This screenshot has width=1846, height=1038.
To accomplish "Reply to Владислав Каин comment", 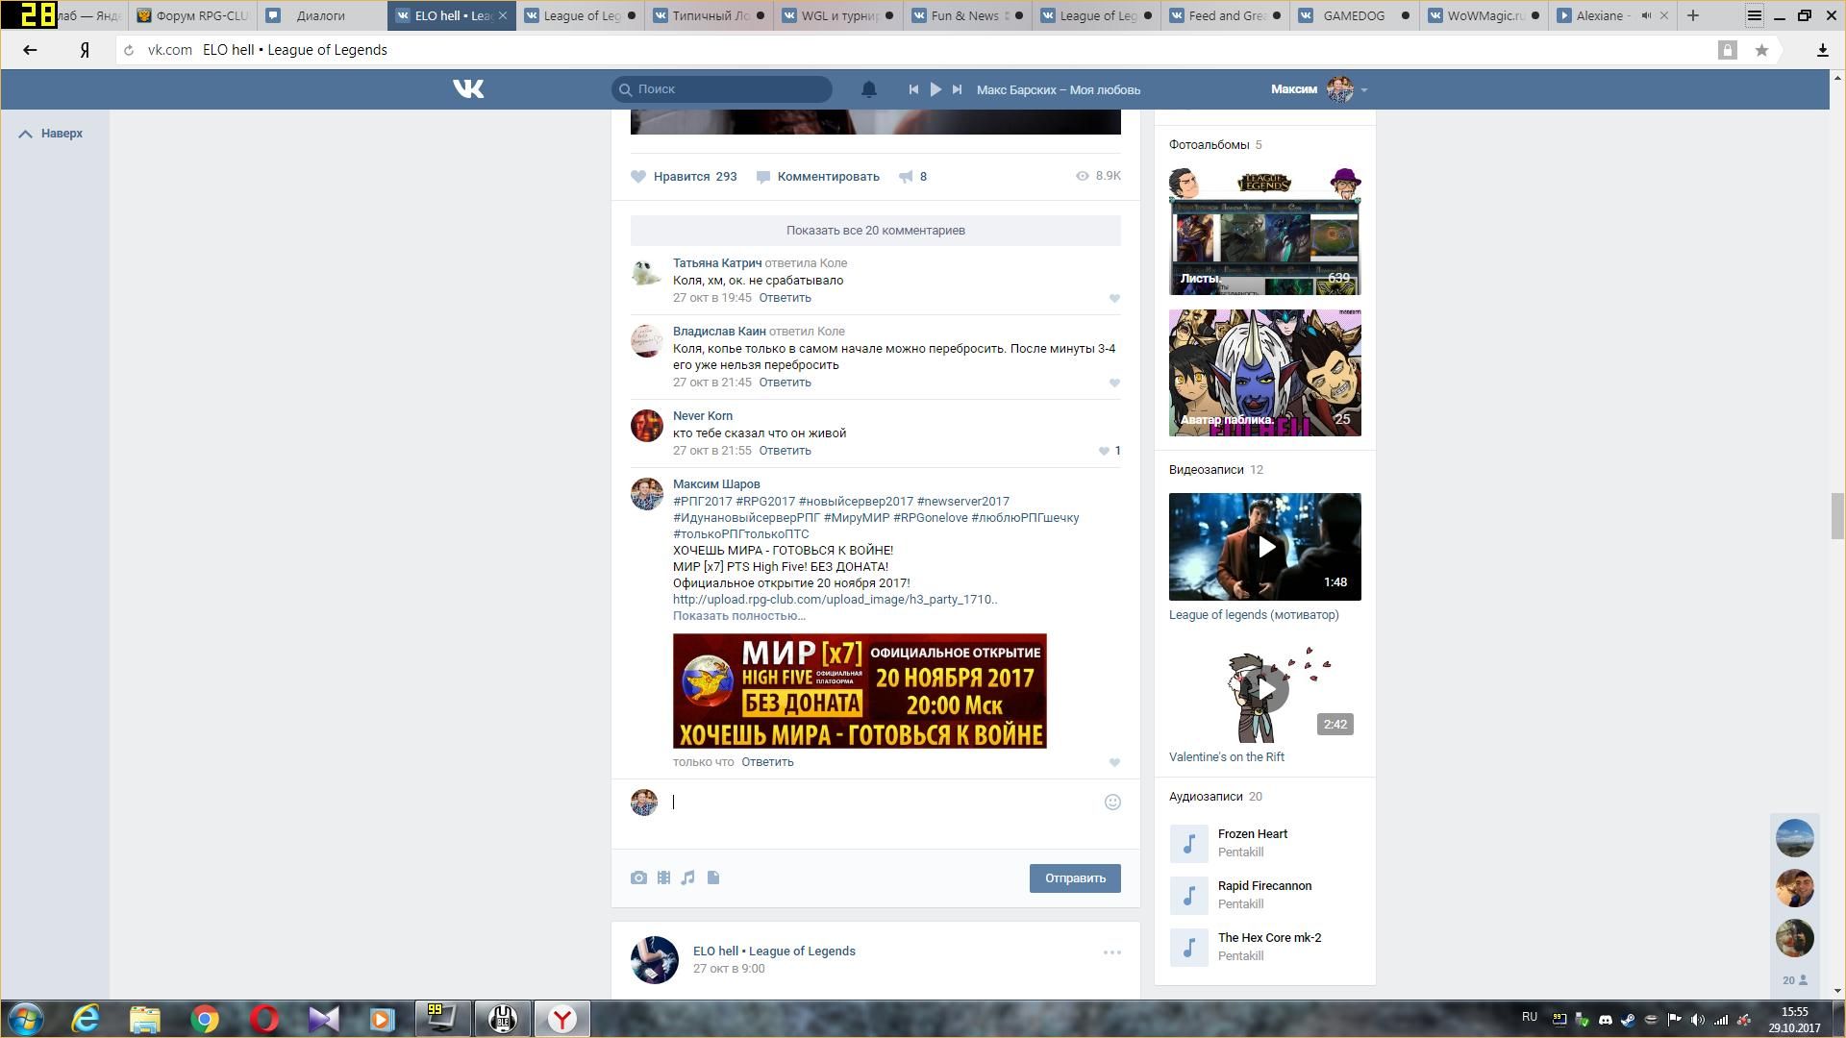I will click(x=785, y=383).
